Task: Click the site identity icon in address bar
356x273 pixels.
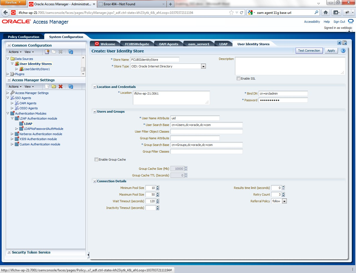Action: click(13, 12)
